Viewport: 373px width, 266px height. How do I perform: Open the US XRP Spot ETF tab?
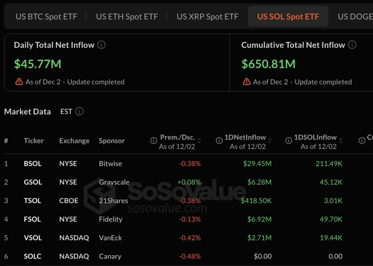[207, 16]
